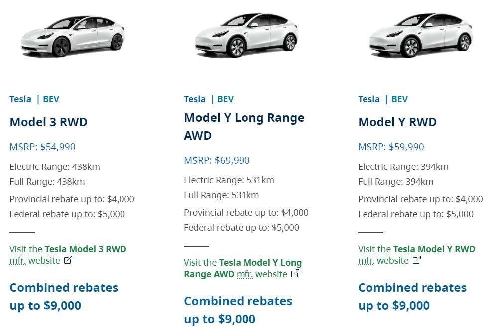This screenshot has width=490, height=331.
Task: Click the mfr. abbreviation under Model 3 RWD
Action: 17,260
